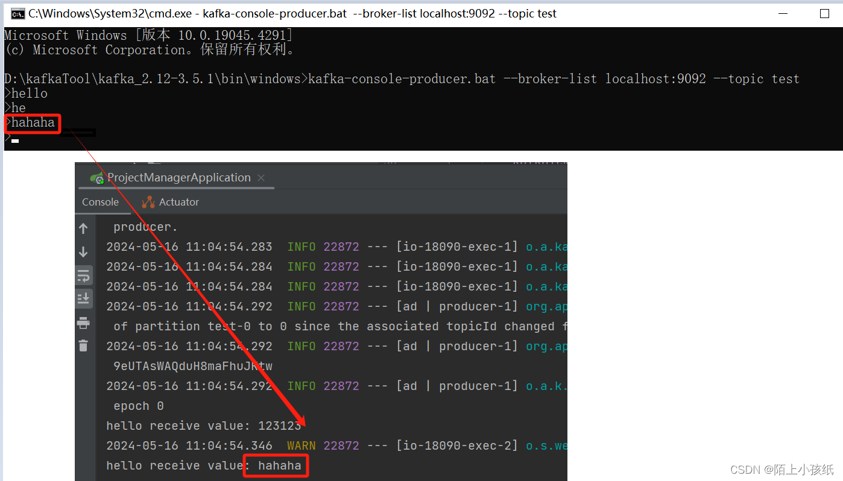Viewport: 843px width, 481px height.
Task: Click the 'epoch 0' console line
Action: (x=139, y=406)
